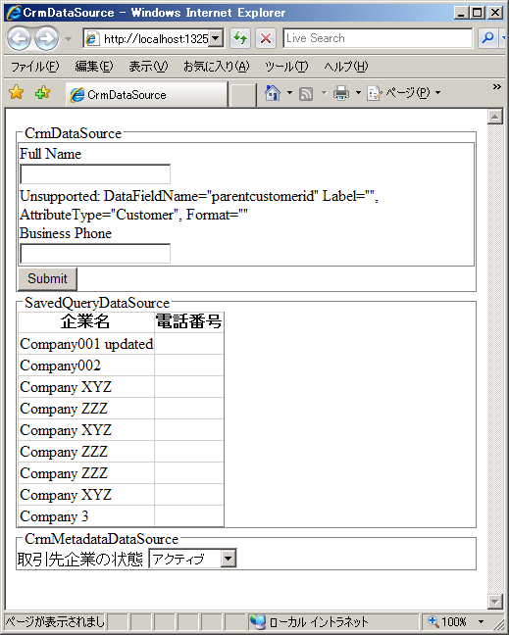This screenshot has width=509, height=635.
Task: Click the RSS feeds icon
Action: pos(306,94)
